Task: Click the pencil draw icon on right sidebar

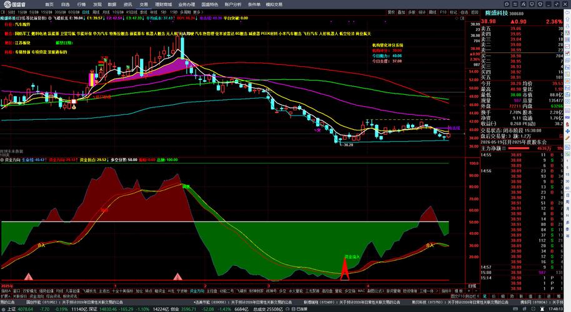Action: click(x=567, y=138)
